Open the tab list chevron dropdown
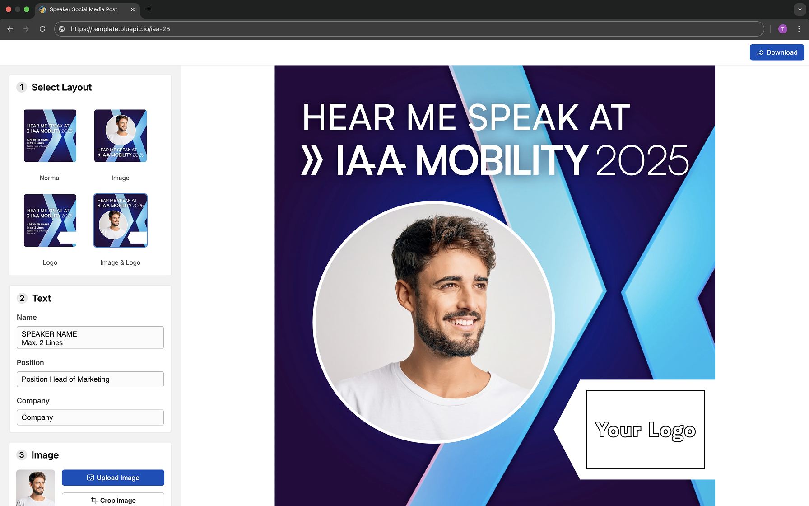This screenshot has height=506, width=809. tap(800, 9)
